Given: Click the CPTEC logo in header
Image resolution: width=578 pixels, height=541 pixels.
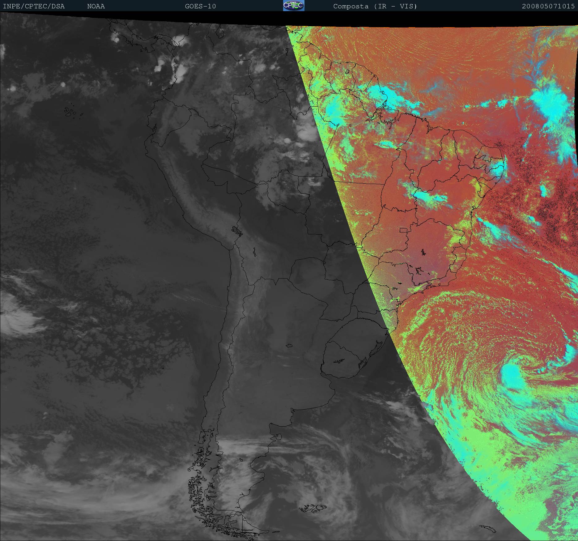Looking at the screenshot, I should (294, 6).
